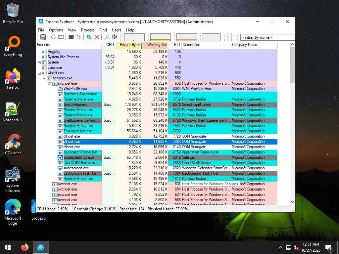
Task: Select the SystemSettings.exe gear icon
Action: click(60, 157)
